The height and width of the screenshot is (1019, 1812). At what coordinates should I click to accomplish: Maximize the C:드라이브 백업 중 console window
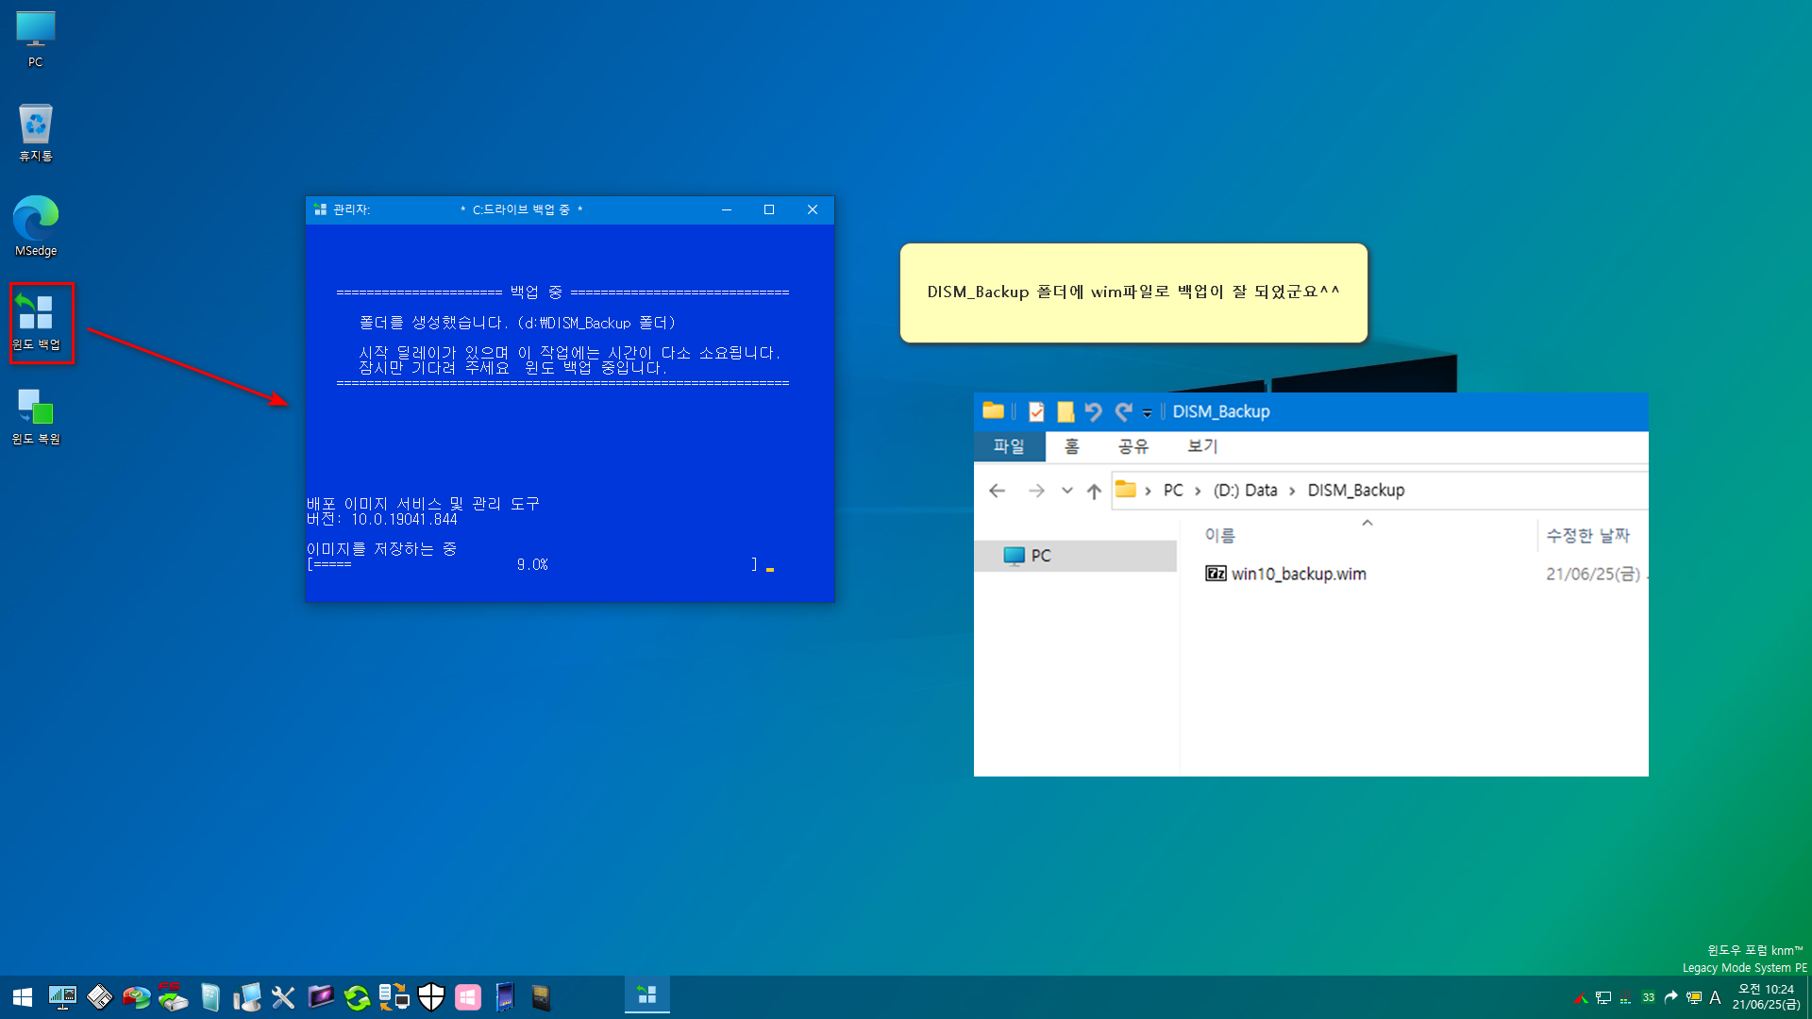point(769,209)
